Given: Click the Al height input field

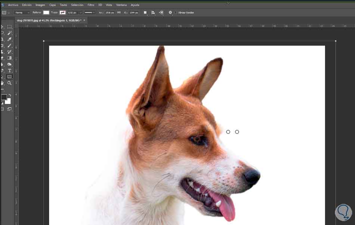Looking at the screenshot, I should click(x=134, y=13).
